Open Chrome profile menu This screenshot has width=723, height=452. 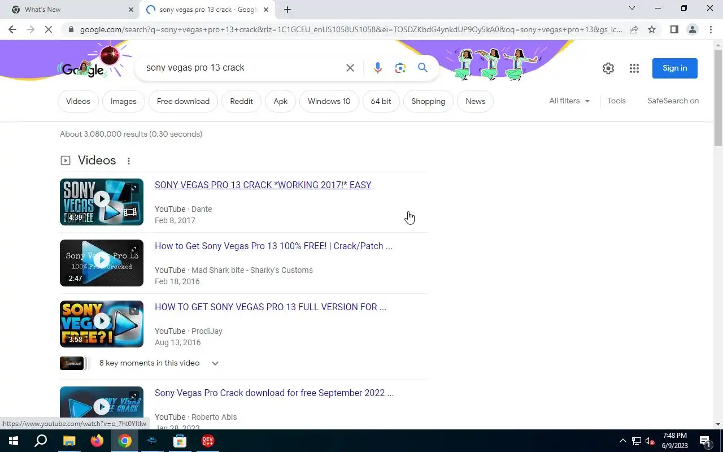click(692, 29)
